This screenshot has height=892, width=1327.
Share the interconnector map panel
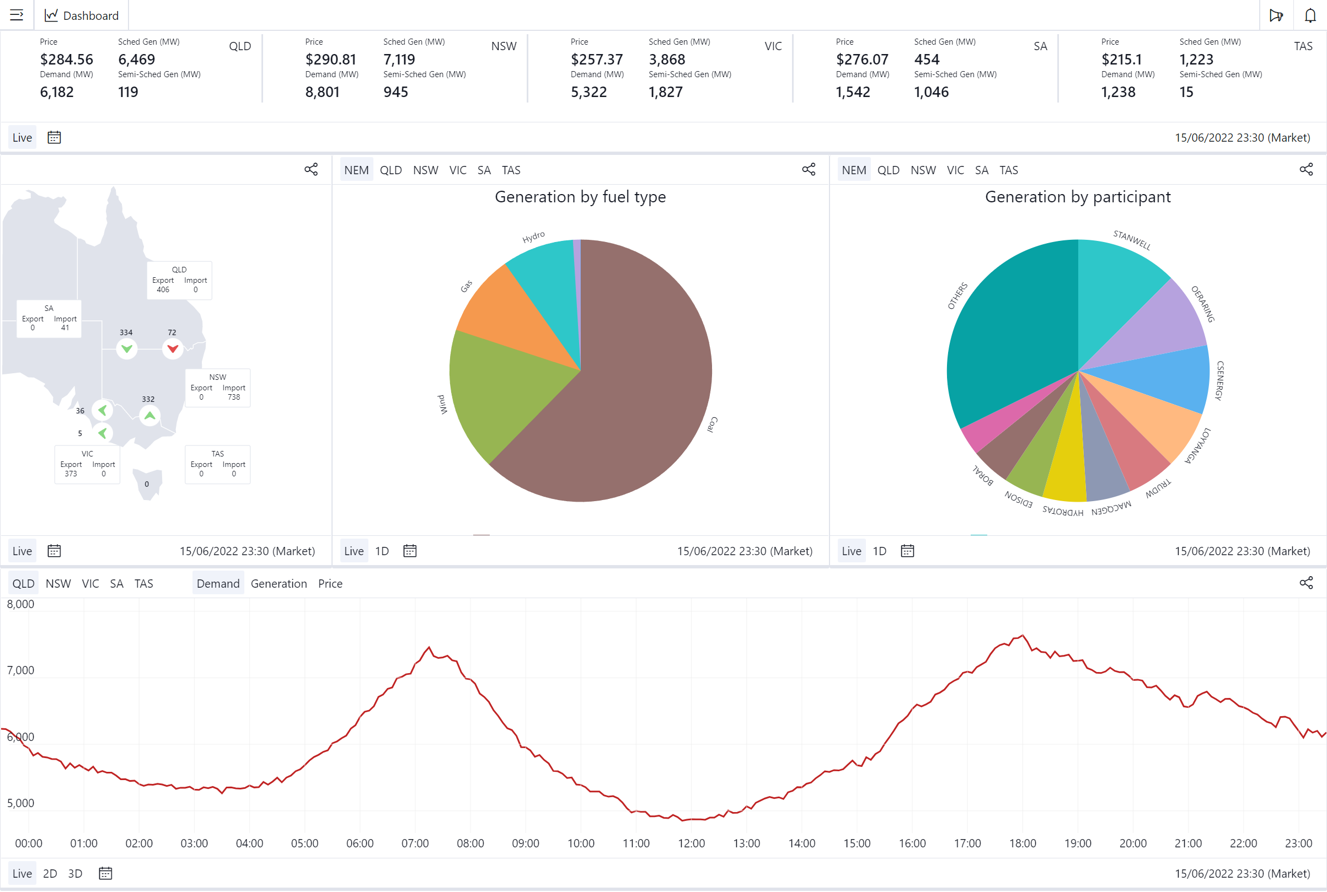(311, 170)
